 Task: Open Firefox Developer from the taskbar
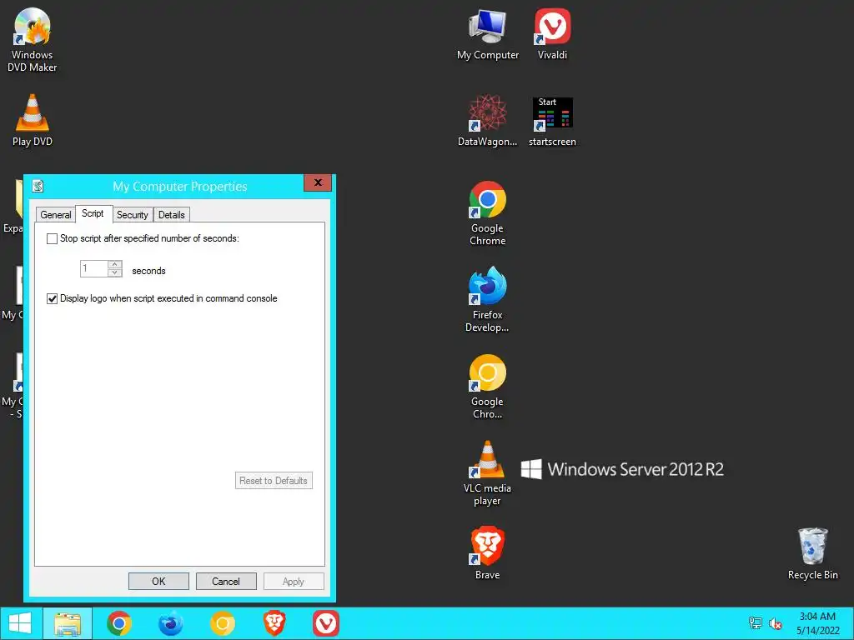[170, 623]
